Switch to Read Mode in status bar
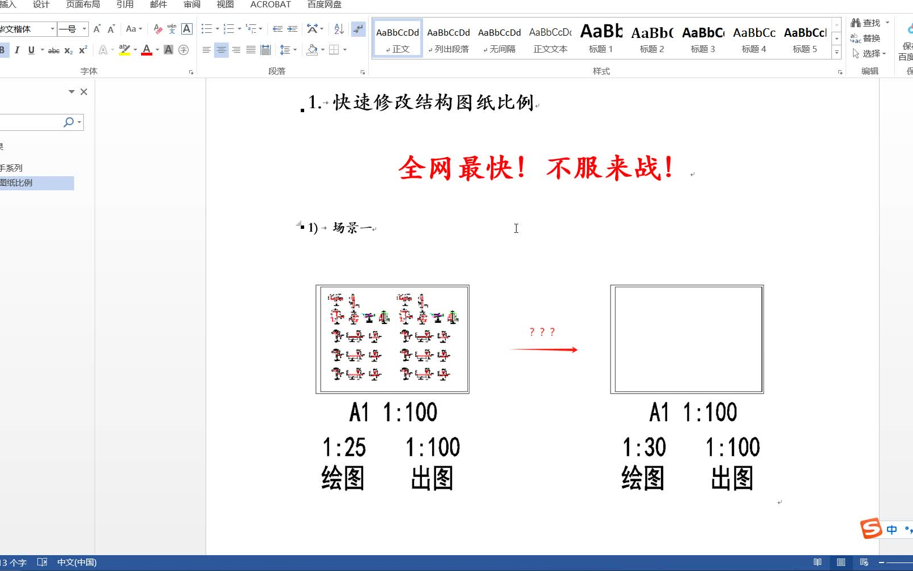 pos(818,562)
